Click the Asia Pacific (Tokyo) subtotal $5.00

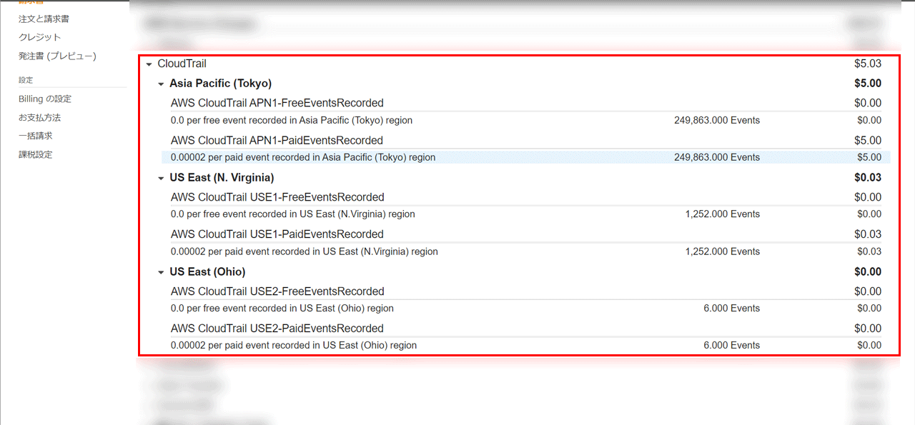pyautogui.click(x=868, y=84)
